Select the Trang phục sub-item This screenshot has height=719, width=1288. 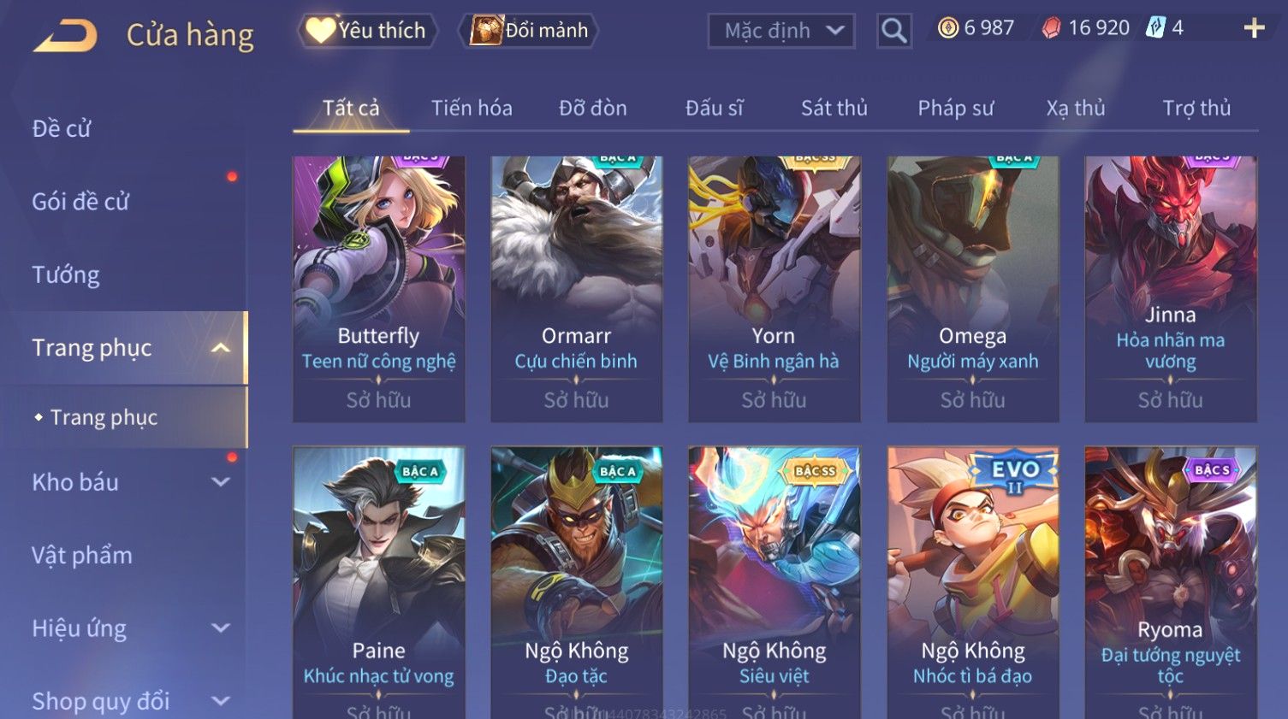click(104, 417)
